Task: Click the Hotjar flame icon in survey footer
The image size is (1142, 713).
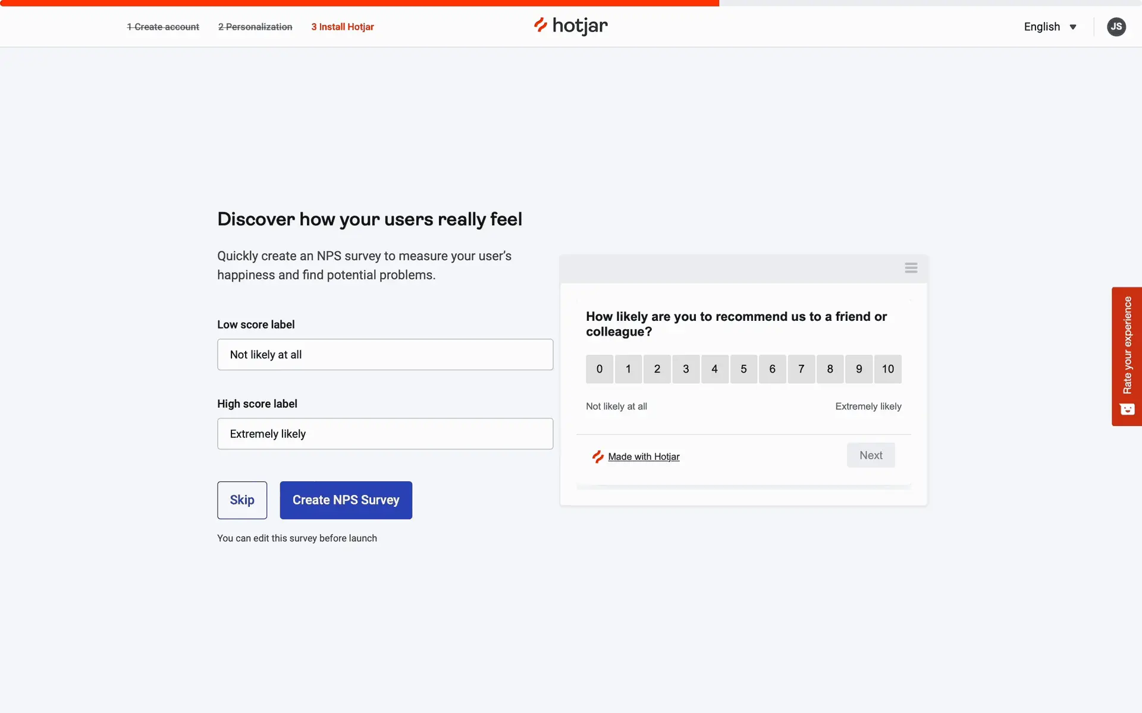Action: (598, 456)
